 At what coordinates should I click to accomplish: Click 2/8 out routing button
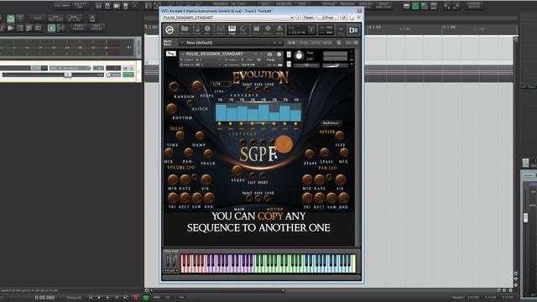(328, 18)
